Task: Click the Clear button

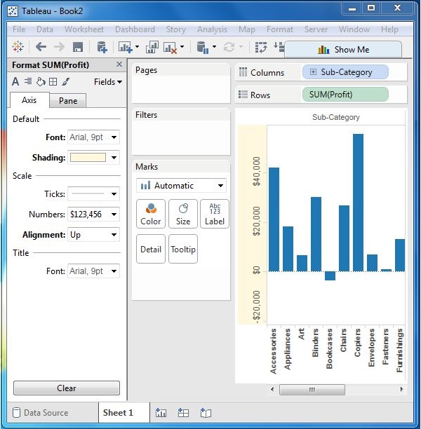Action: tap(66, 388)
